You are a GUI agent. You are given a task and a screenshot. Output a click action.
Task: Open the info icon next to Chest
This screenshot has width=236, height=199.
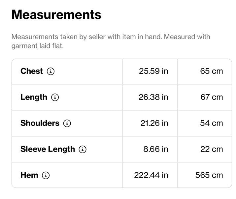(x=51, y=71)
